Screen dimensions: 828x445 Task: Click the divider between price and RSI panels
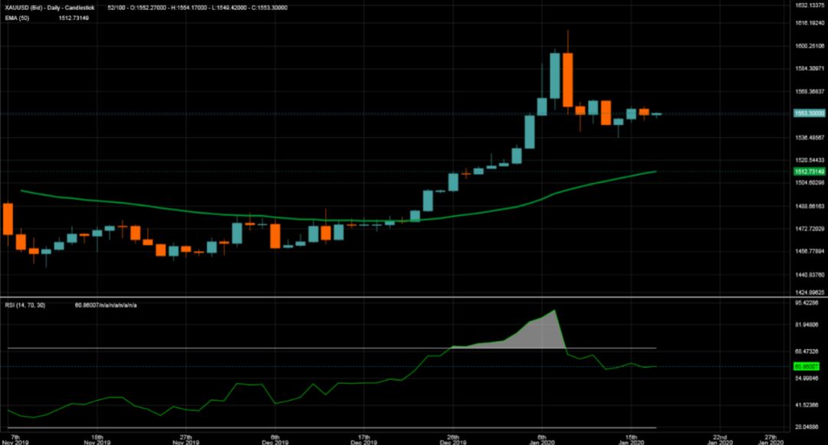pyautogui.click(x=414, y=297)
